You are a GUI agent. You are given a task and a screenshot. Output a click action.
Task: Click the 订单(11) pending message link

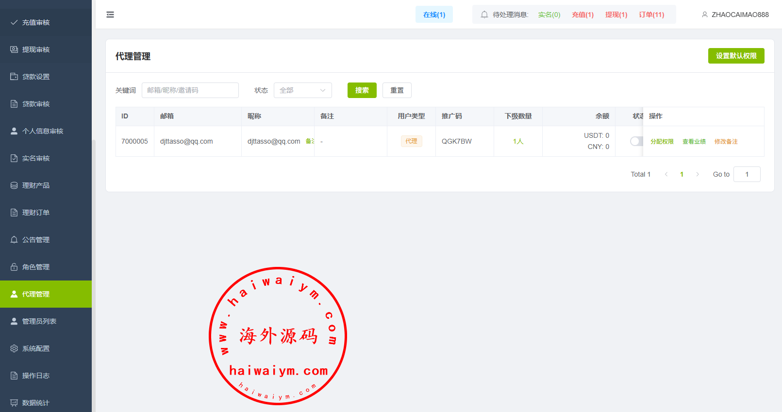pos(651,15)
